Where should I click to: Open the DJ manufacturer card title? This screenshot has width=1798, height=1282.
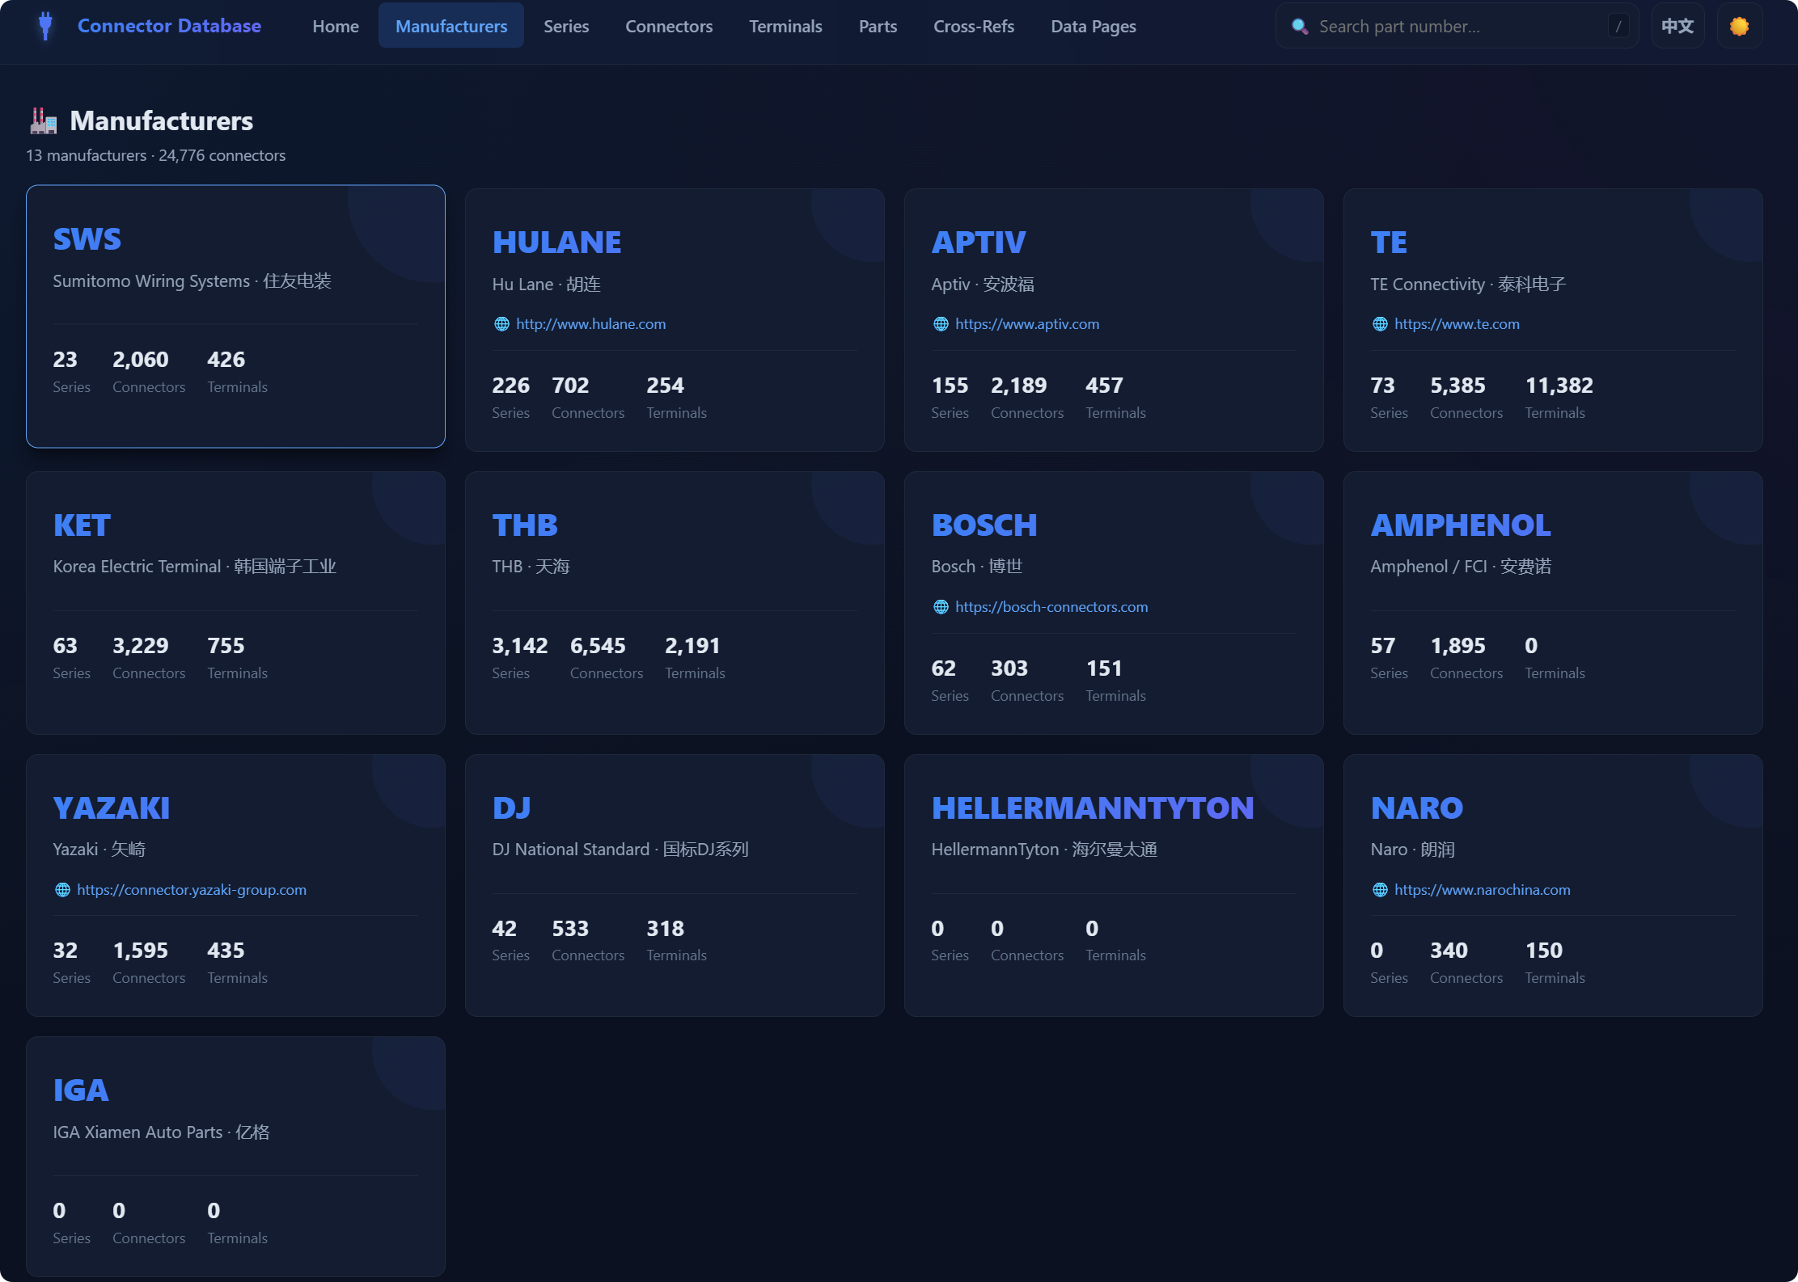[512, 808]
